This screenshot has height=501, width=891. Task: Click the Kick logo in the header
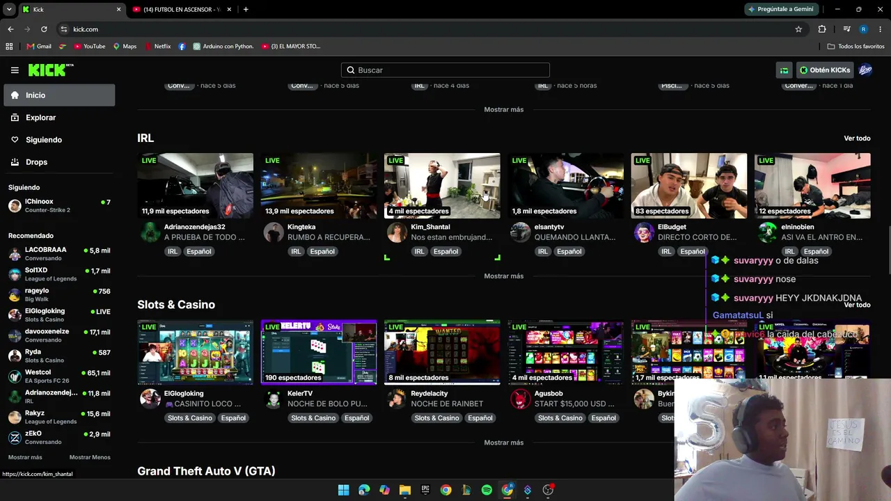pyautogui.click(x=51, y=70)
